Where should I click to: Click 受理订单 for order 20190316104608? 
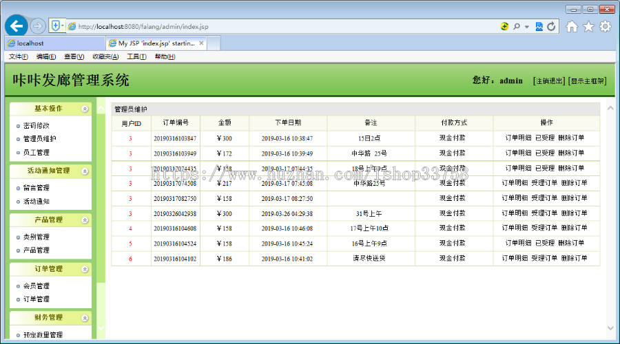point(544,228)
